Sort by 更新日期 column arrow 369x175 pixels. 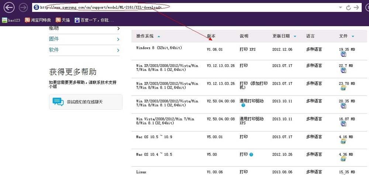click(295, 37)
